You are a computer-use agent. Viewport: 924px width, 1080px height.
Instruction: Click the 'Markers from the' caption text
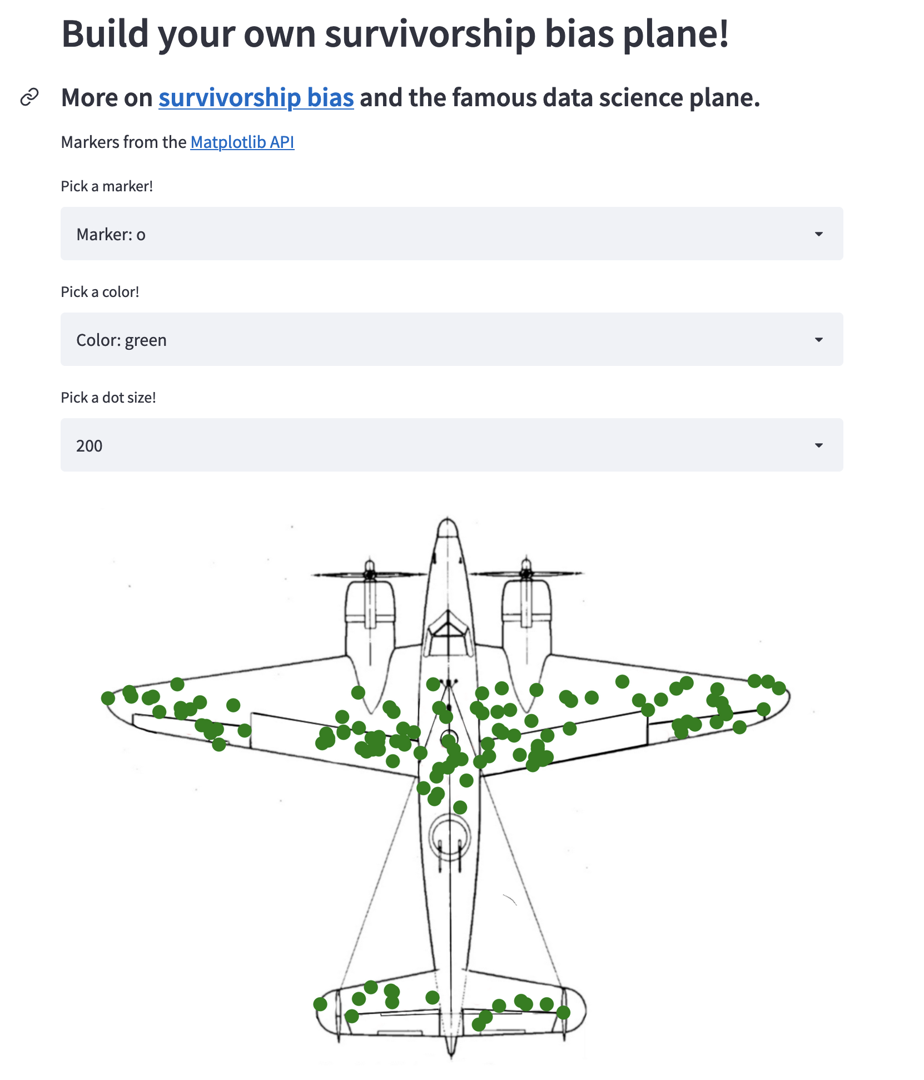point(123,142)
